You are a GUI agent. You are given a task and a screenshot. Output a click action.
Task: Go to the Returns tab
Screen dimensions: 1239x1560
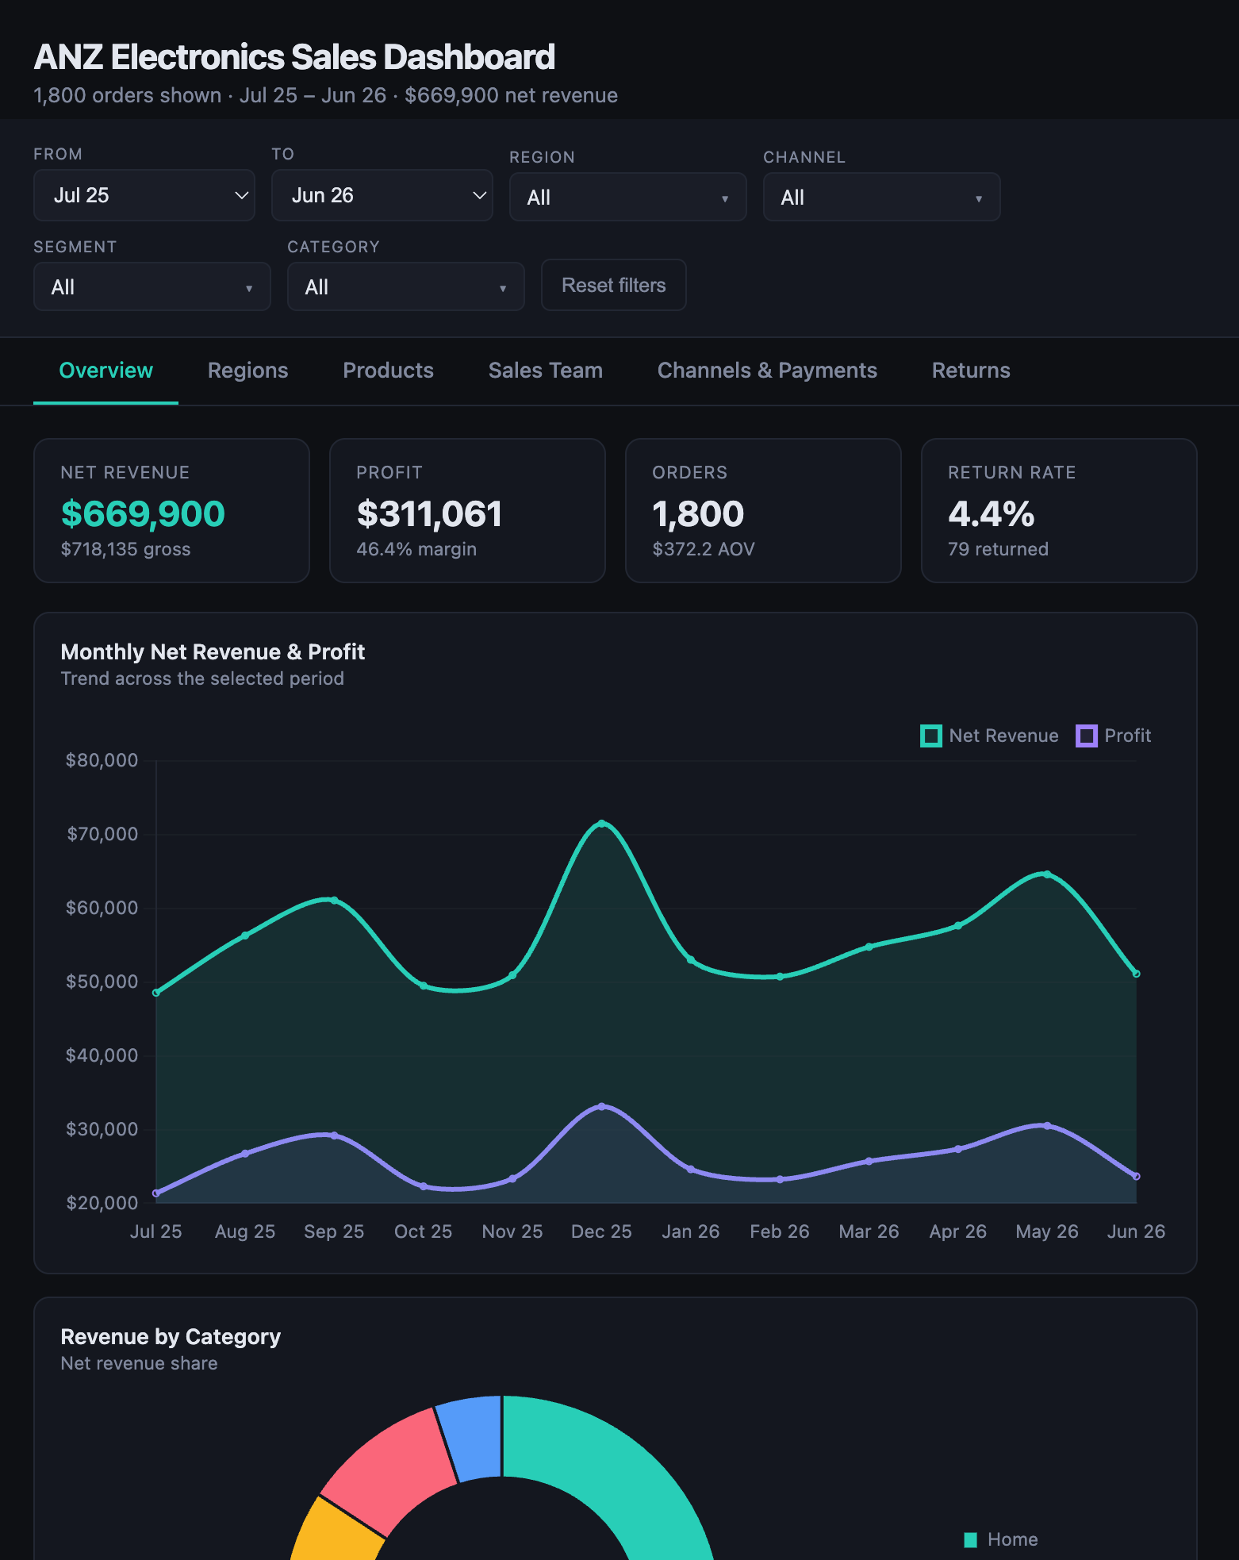[x=971, y=371]
